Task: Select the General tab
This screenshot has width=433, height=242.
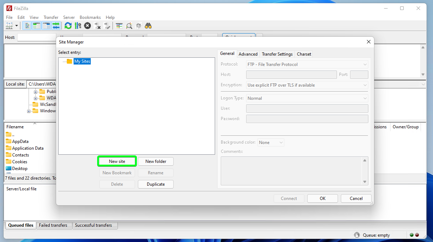Action: (227, 53)
